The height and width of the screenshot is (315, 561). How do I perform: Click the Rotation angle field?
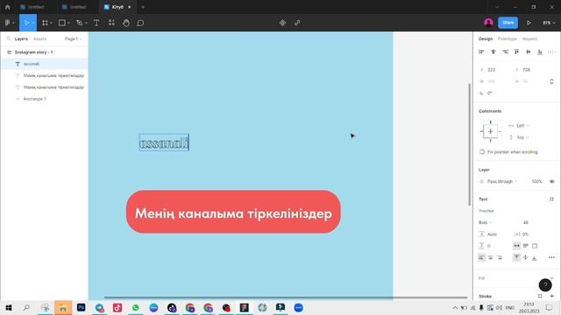coord(494,93)
